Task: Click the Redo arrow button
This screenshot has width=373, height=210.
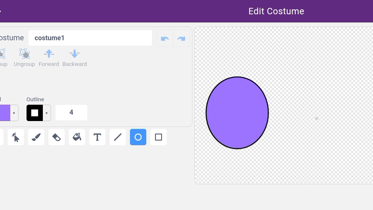Action: tap(181, 38)
